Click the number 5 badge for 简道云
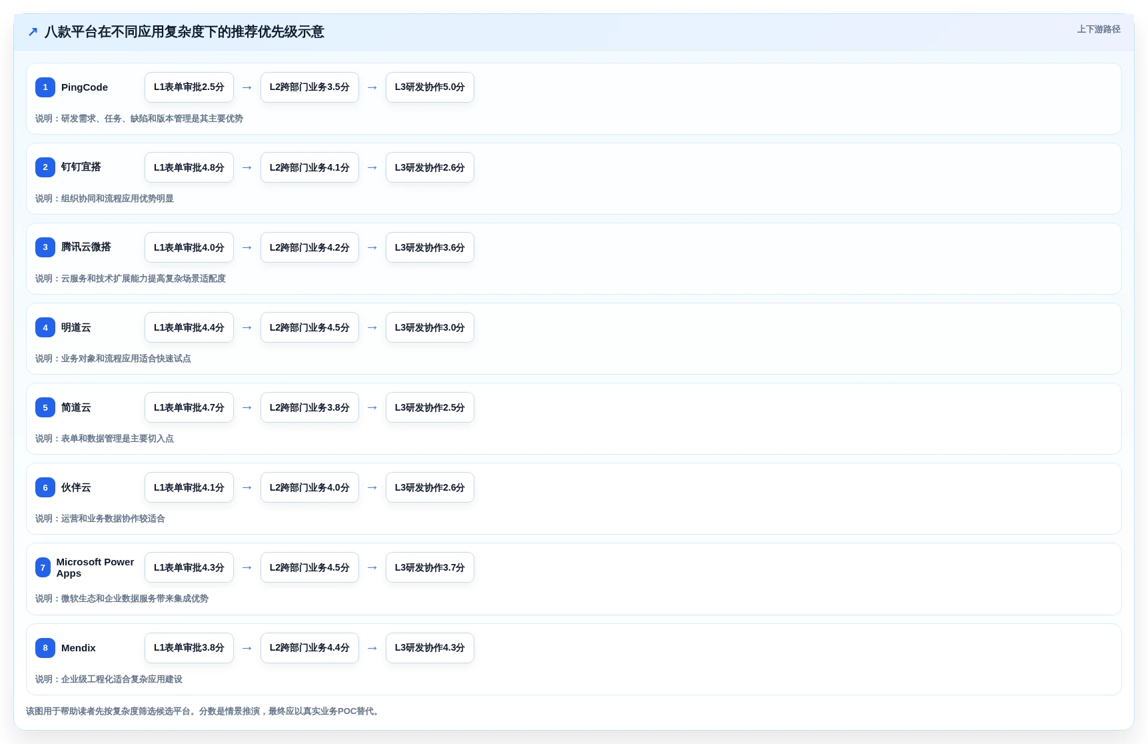This screenshot has height=744, width=1148. tap(45, 407)
